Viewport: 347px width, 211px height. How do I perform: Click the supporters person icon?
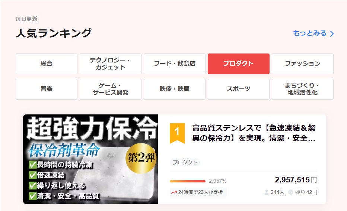(267, 192)
